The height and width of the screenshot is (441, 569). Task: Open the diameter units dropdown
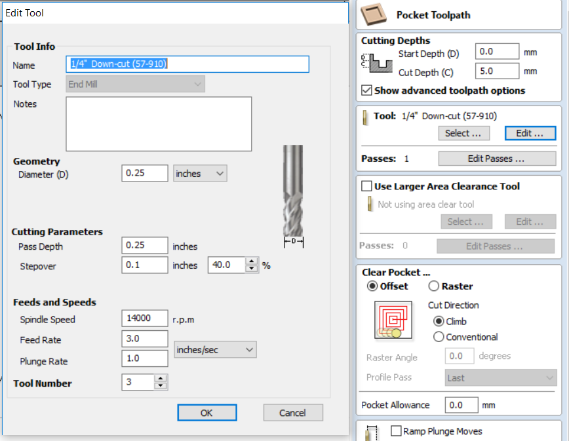[200, 174]
